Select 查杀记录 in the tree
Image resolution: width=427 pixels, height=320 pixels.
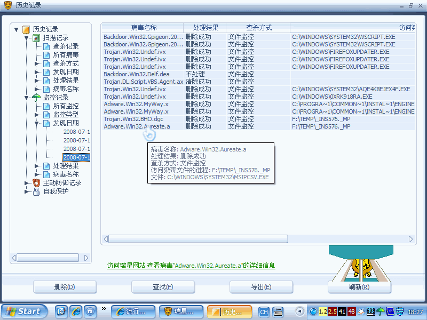click(66, 46)
